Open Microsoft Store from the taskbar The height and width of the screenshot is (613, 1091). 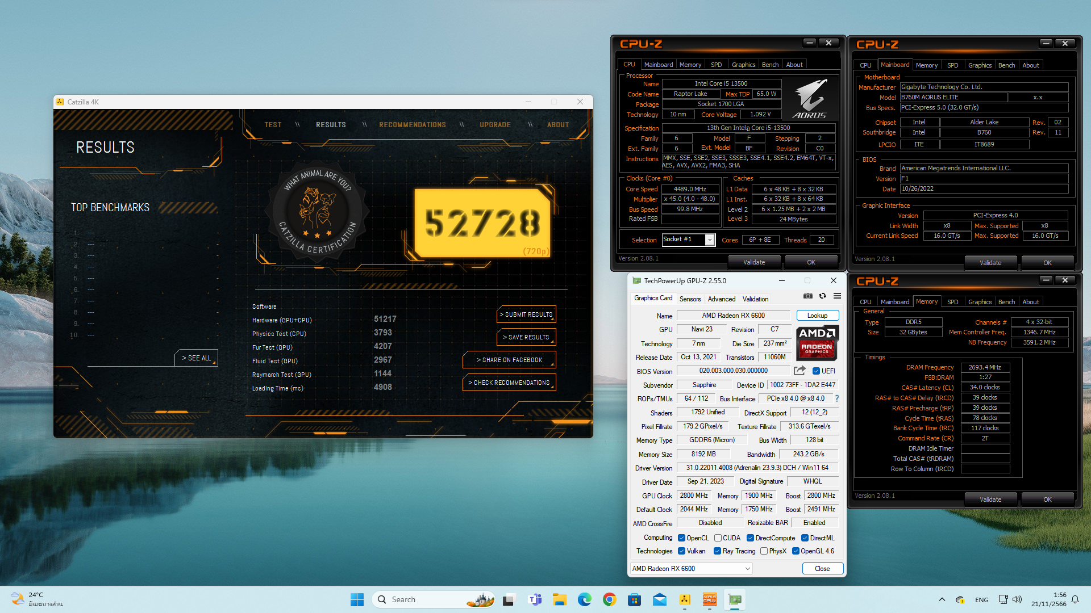(635, 599)
